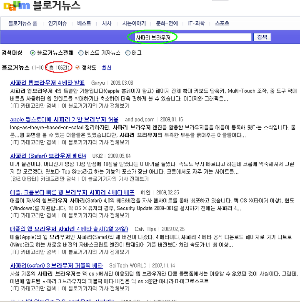Select 블로거뉴스전체 radio option

[32, 53]
